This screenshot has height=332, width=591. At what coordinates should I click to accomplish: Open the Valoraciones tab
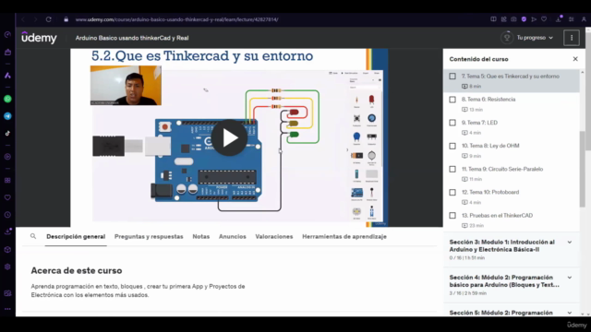tap(274, 236)
